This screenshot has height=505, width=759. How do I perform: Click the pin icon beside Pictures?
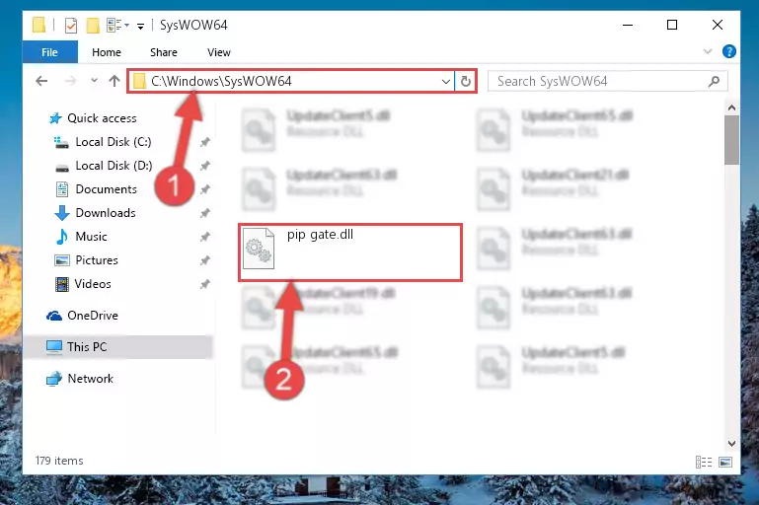tap(205, 260)
